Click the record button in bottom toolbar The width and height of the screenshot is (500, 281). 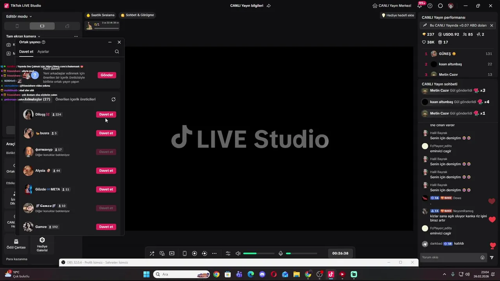click(195, 253)
